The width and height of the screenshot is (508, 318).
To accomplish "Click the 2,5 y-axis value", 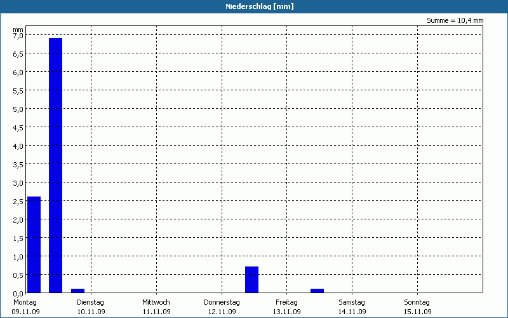I will click(x=18, y=202).
